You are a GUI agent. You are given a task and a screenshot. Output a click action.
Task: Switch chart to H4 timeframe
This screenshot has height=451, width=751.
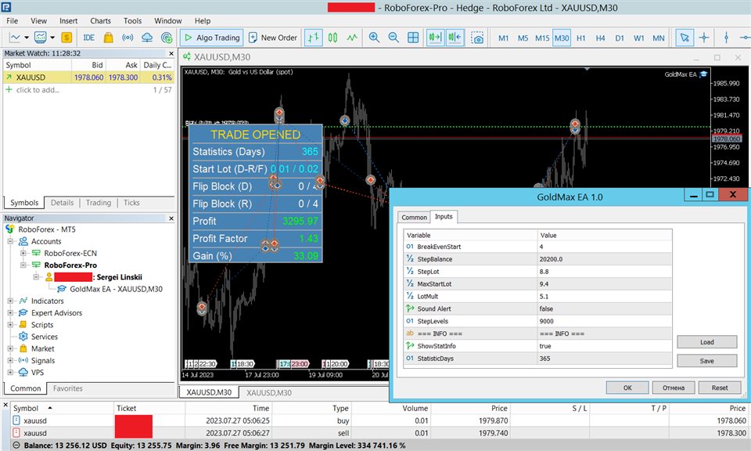pyautogui.click(x=600, y=38)
